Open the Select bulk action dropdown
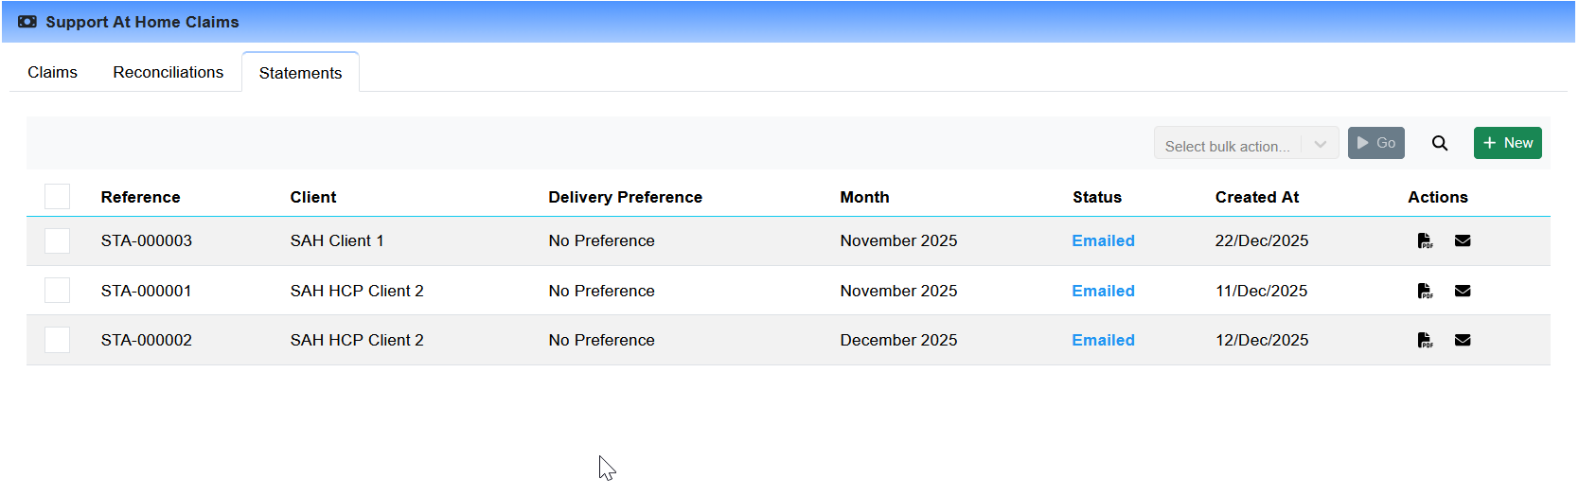Viewport: 1579px width, 497px height. click(1246, 144)
